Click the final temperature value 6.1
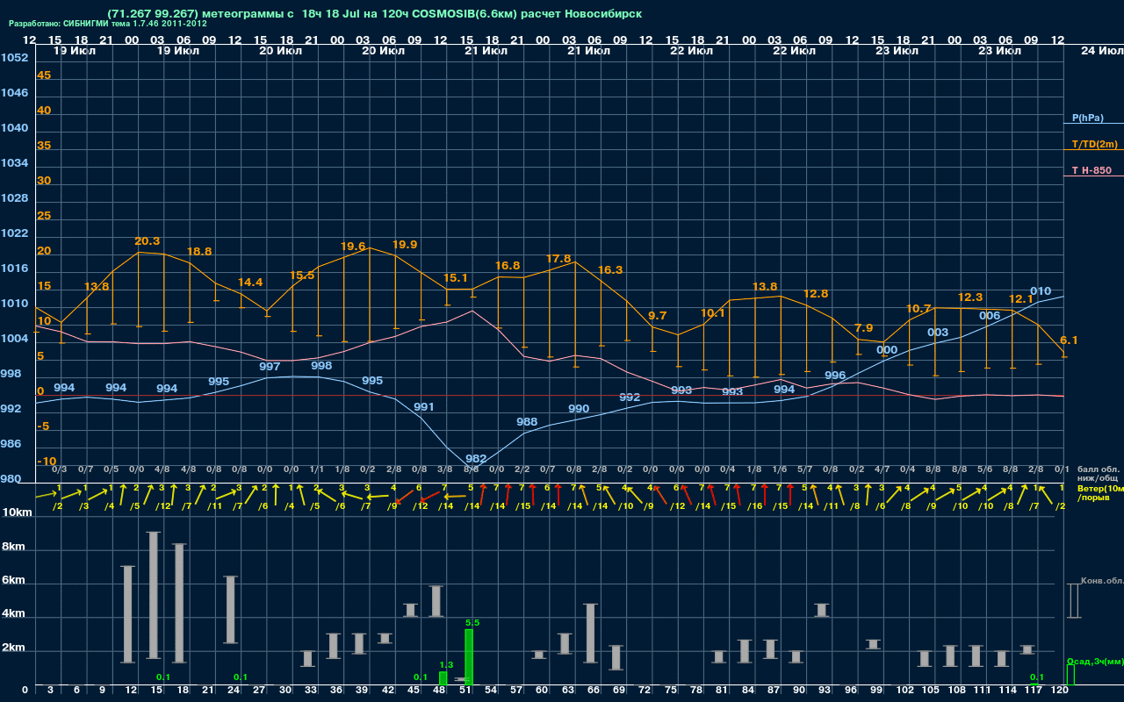This screenshot has width=1124, height=702. (1069, 340)
